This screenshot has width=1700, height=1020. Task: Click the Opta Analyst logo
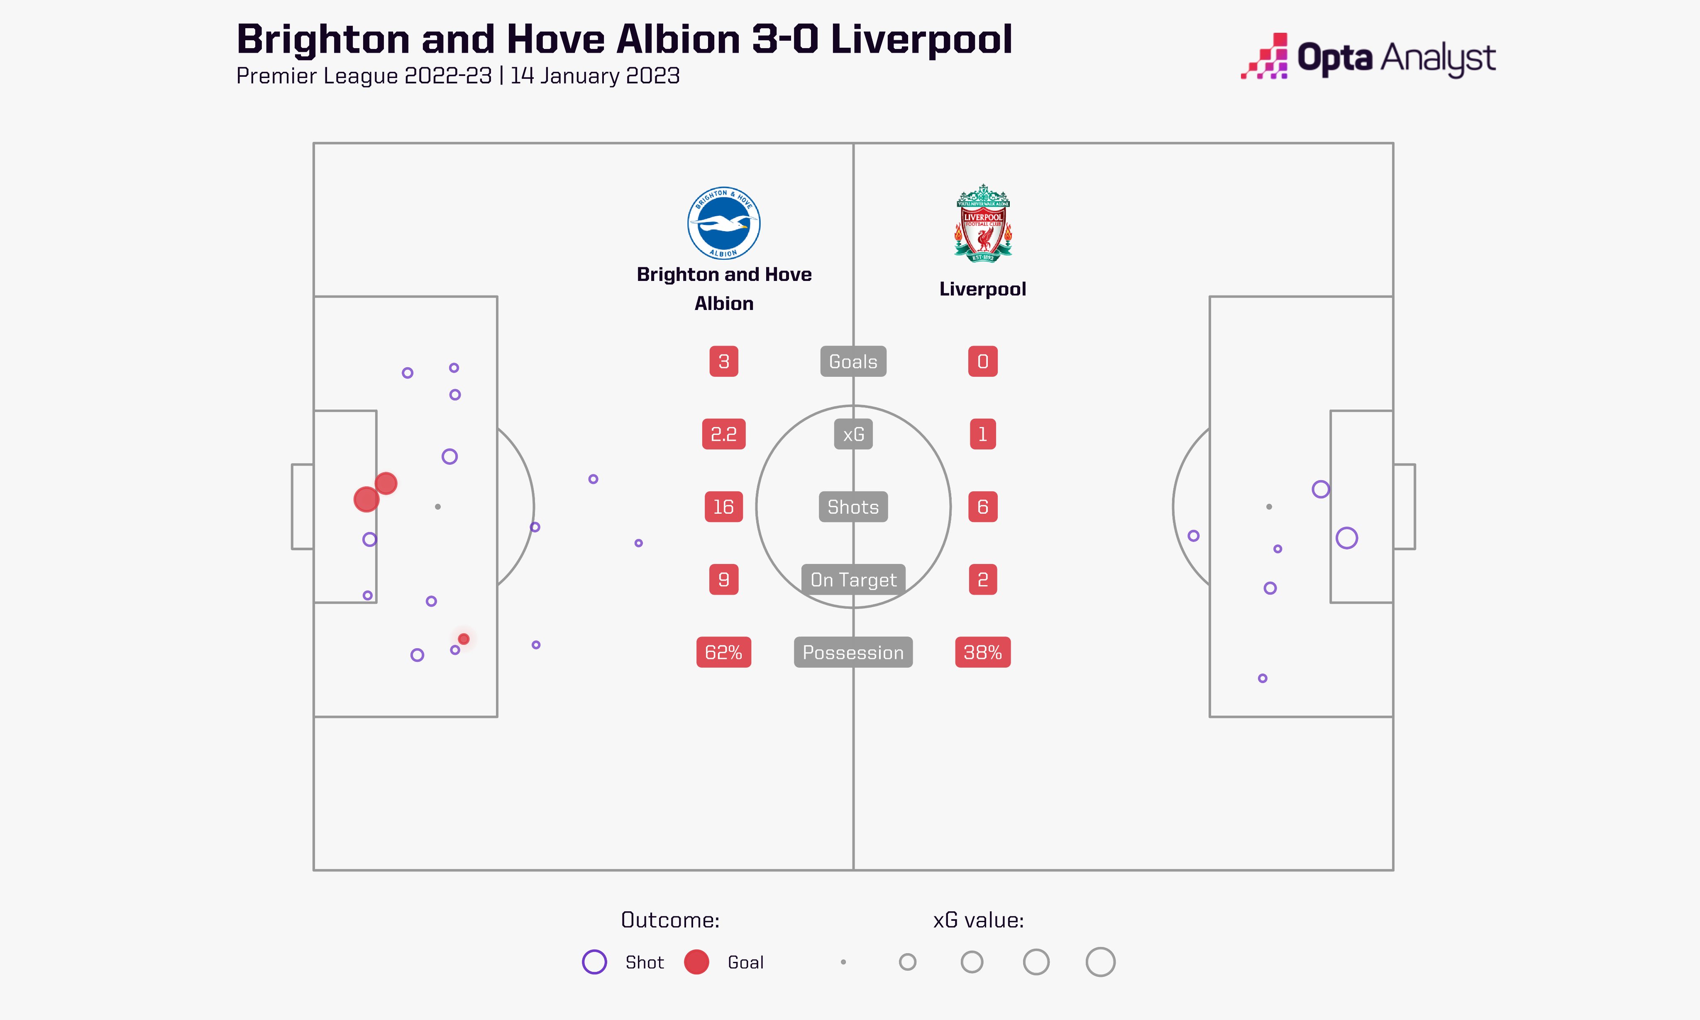[x=1367, y=58]
